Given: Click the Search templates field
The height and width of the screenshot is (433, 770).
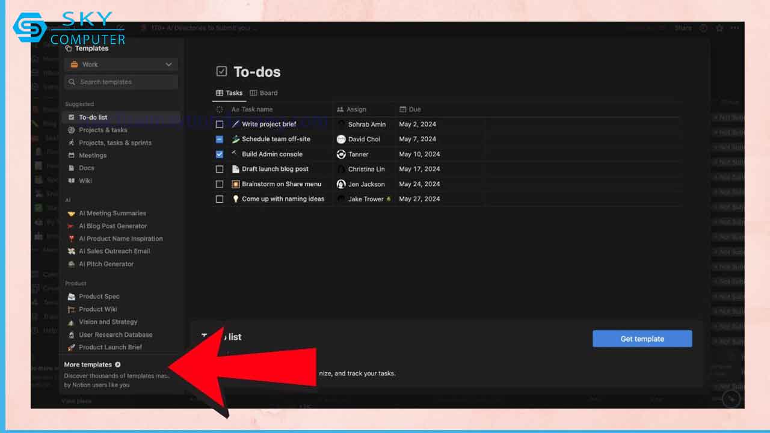Looking at the screenshot, I should [121, 82].
